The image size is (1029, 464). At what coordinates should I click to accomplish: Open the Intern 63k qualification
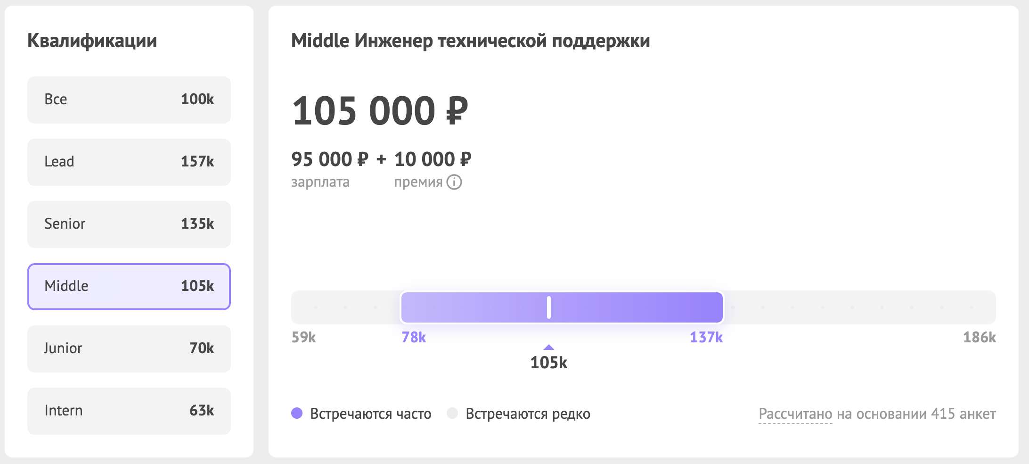[129, 411]
